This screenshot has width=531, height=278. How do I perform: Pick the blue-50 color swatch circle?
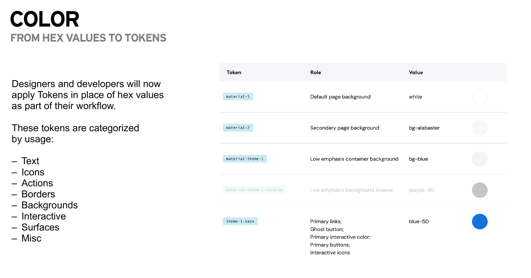tap(480, 221)
